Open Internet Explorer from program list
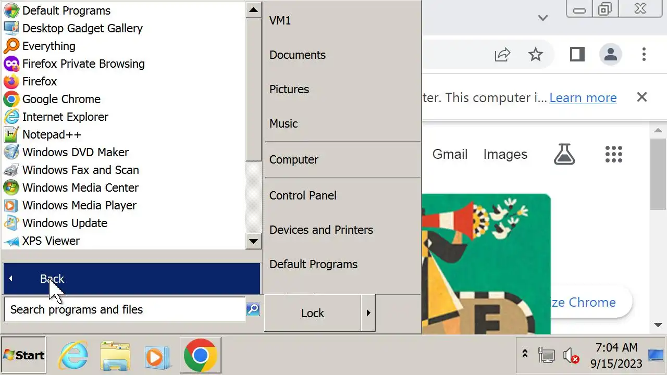 pos(11,117)
